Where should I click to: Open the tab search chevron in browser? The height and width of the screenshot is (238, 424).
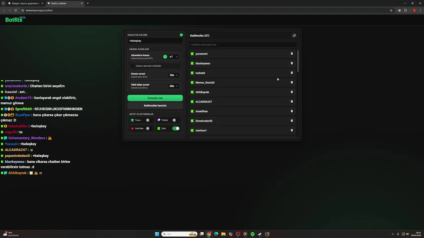(3, 3)
